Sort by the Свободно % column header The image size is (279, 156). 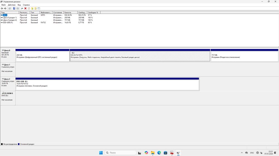click(93, 12)
